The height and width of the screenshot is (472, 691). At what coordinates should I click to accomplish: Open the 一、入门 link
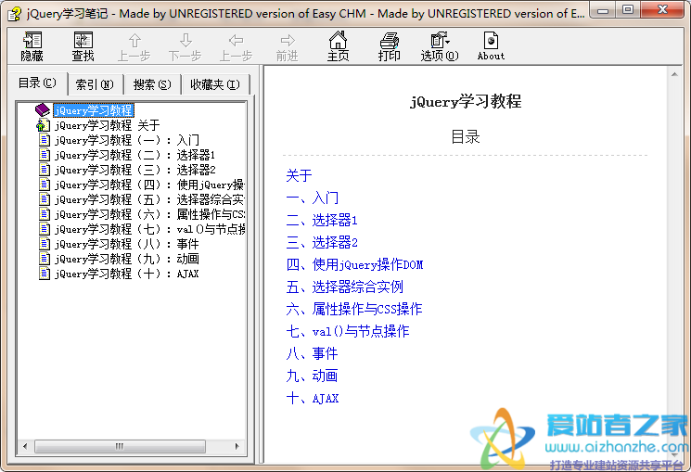pyautogui.click(x=312, y=198)
